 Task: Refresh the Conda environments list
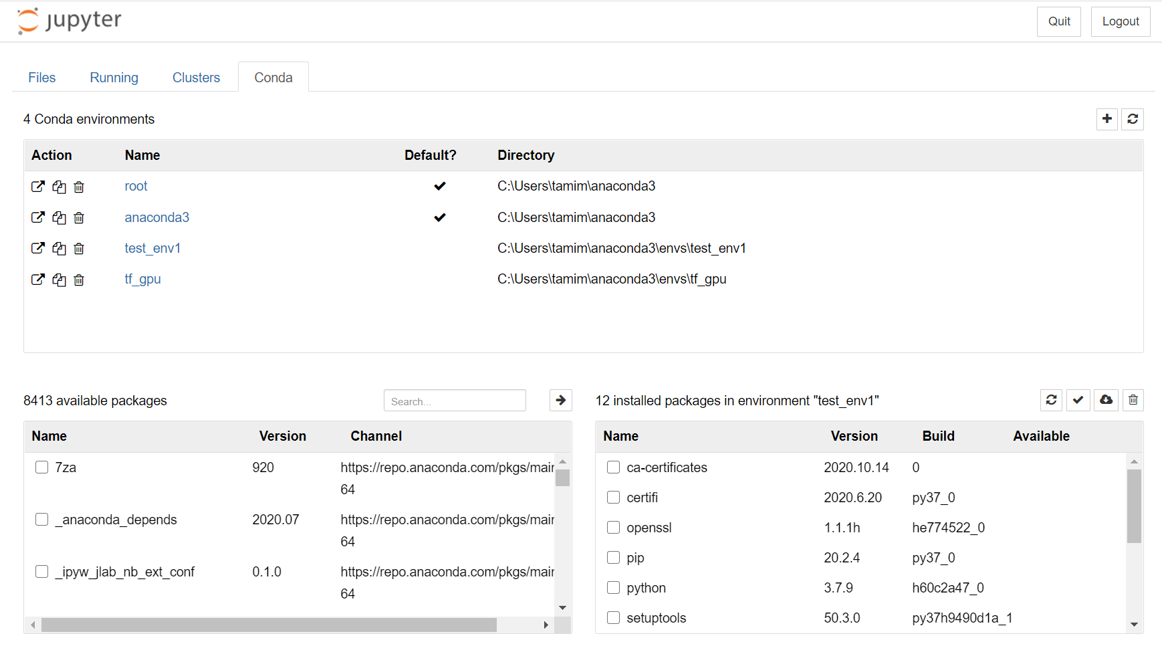[1133, 119]
